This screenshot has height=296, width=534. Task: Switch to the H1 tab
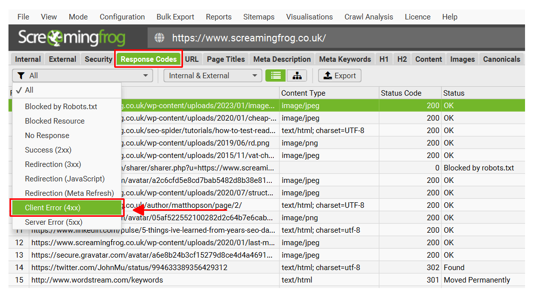click(x=384, y=59)
